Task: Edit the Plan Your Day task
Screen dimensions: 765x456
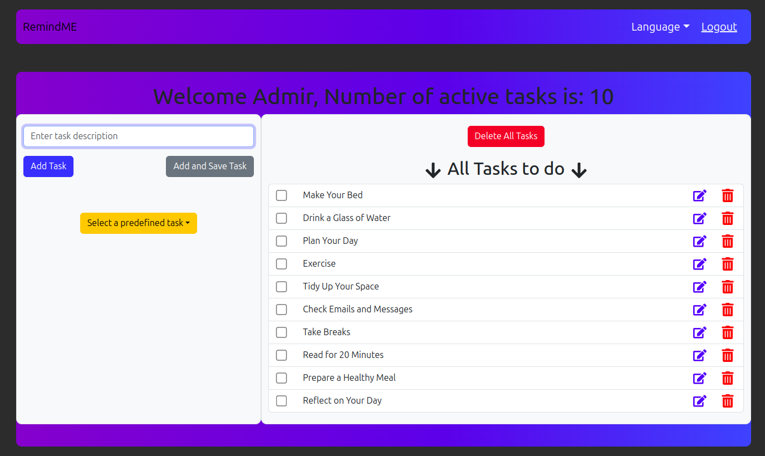Action: pos(699,241)
